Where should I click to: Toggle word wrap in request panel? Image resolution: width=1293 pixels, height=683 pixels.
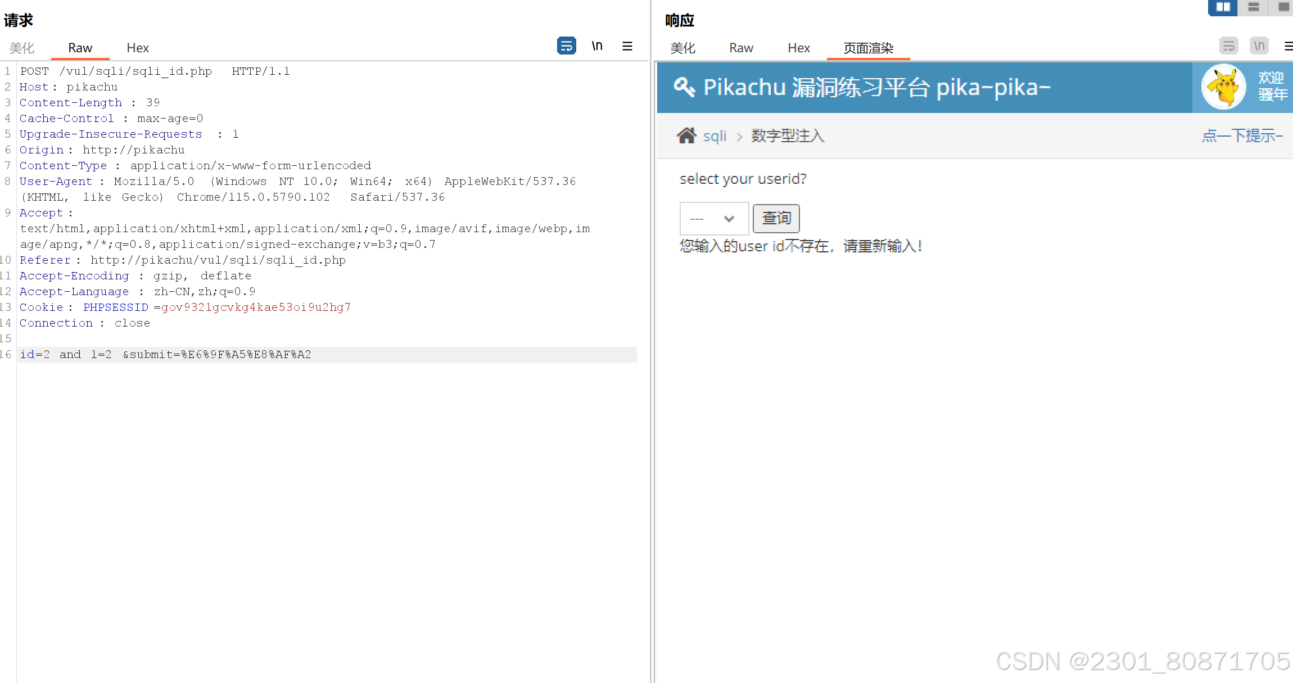(566, 46)
